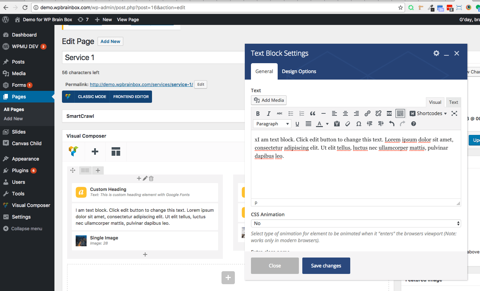Screen dimensions: 480x291
Task: Align text center
Action: [x=345, y=113]
